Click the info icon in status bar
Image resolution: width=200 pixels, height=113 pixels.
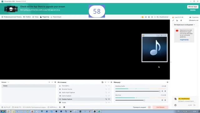pyautogui.click(x=64, y=107)
